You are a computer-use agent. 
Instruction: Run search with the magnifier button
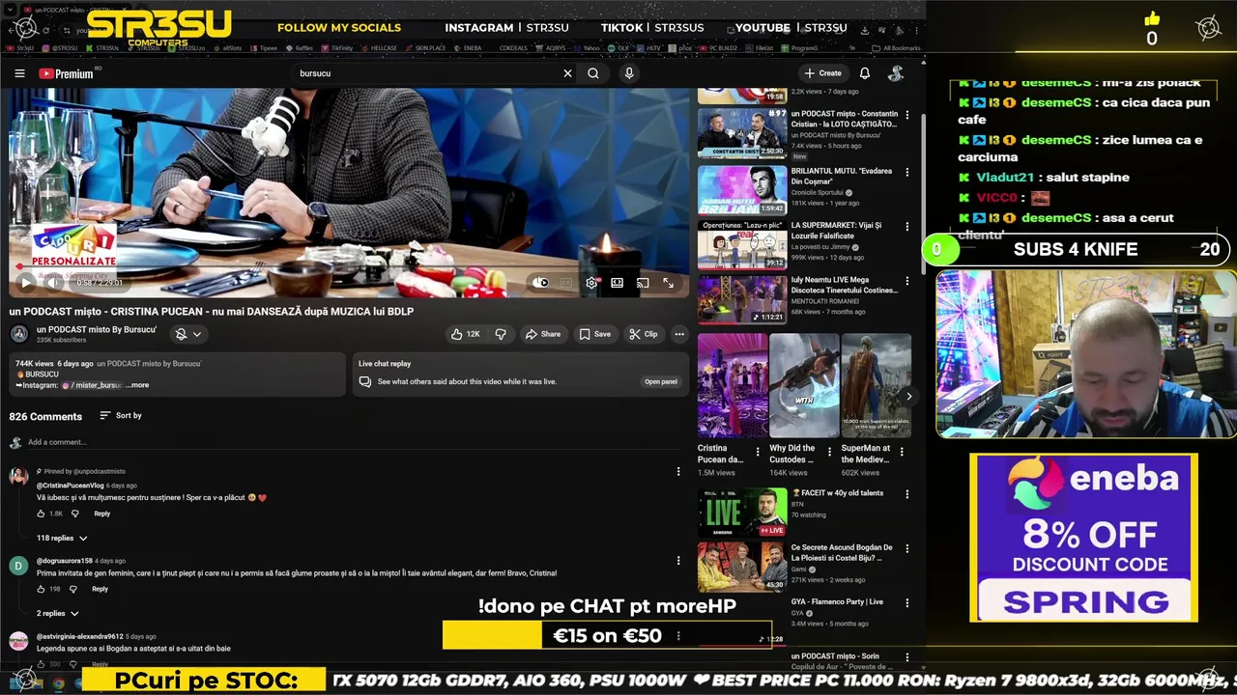pyautogui.click(x=593, y=73)
